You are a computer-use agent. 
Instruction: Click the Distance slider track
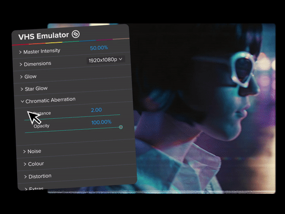point(72,117)
